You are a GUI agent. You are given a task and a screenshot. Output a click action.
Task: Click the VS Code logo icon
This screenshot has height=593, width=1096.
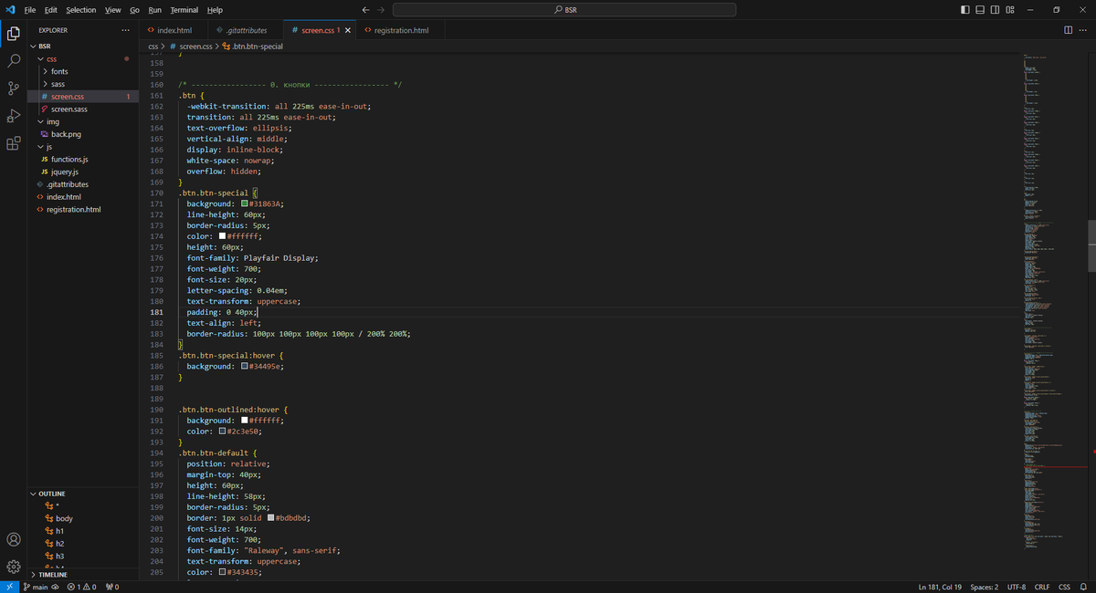pyautogui.click(x=10, y=10)
